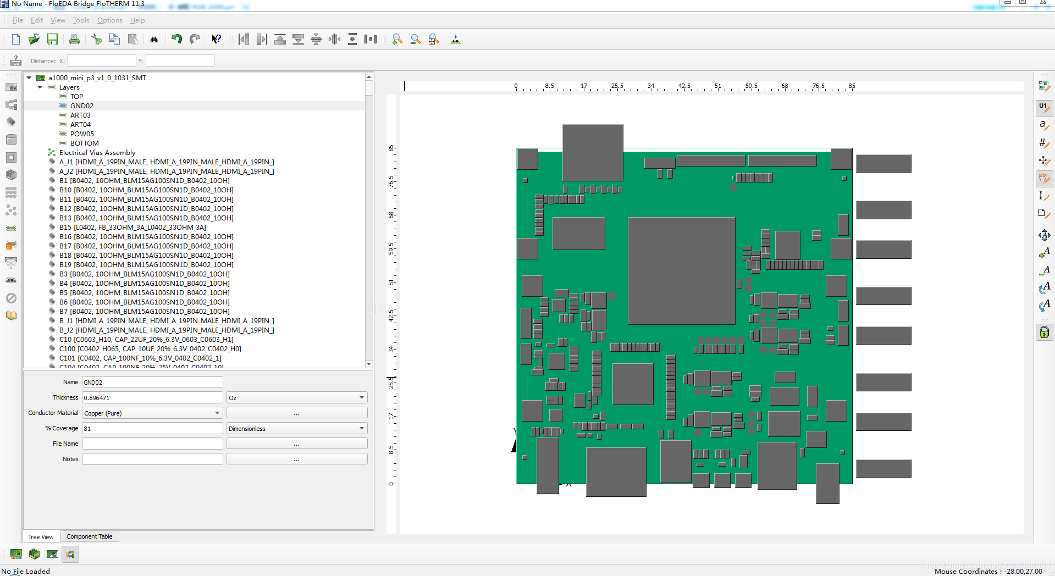Viewport: 1055px width, 576px height.
Task: Click the binoculars Find icon
Action: click(x=154, y=39)
